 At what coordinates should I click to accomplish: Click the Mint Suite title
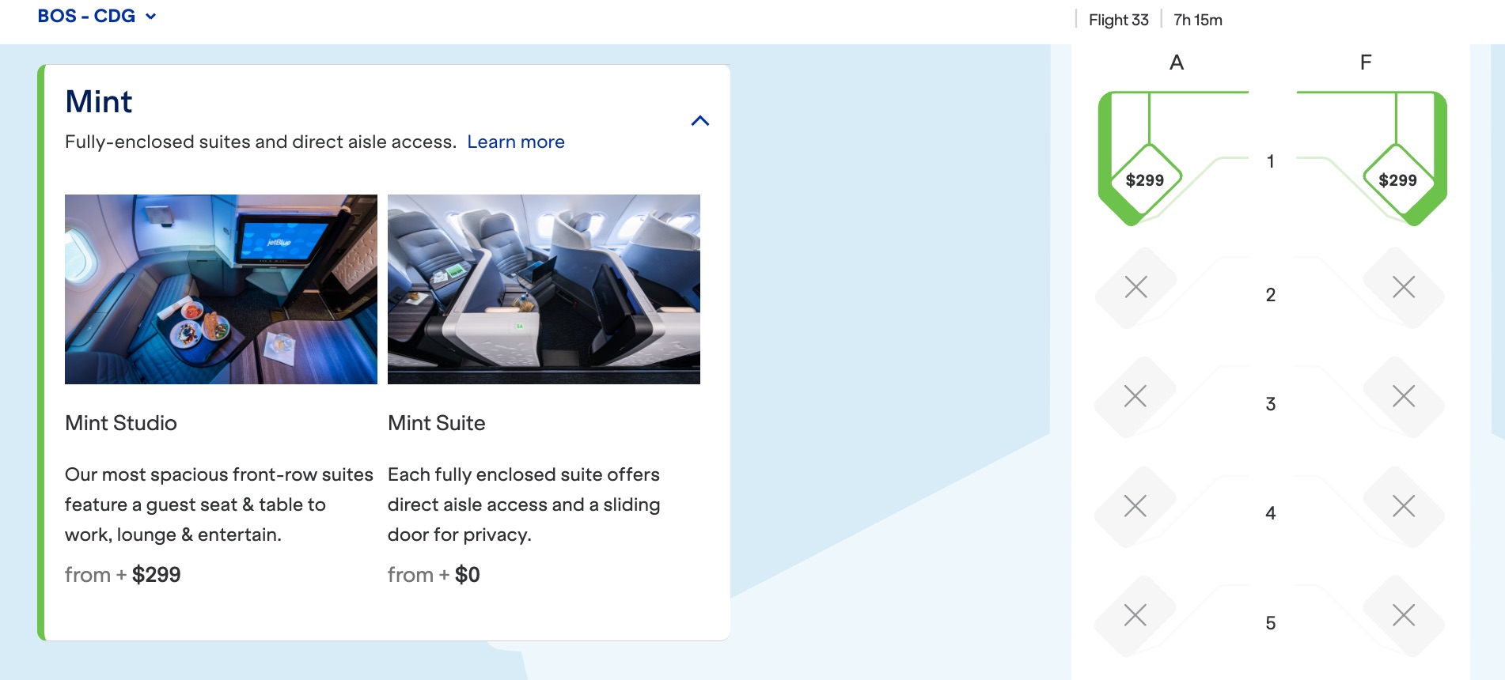436,423
